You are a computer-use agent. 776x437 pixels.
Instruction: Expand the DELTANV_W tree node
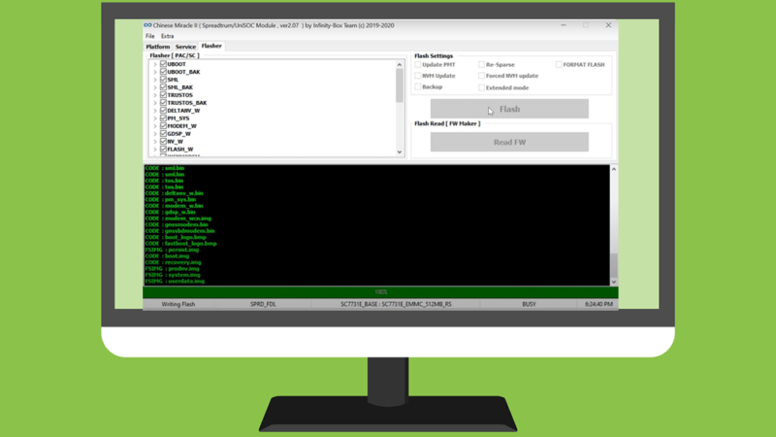[155, 111]
